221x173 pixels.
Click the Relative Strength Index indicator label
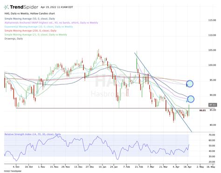click(x=33, y=134)
